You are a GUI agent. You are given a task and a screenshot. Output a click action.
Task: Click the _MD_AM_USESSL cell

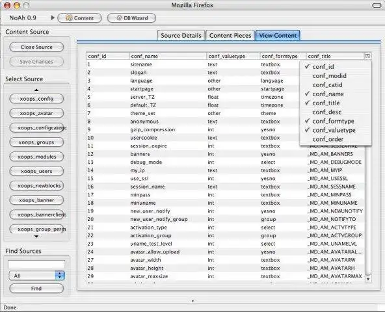[x=328, y=179]
